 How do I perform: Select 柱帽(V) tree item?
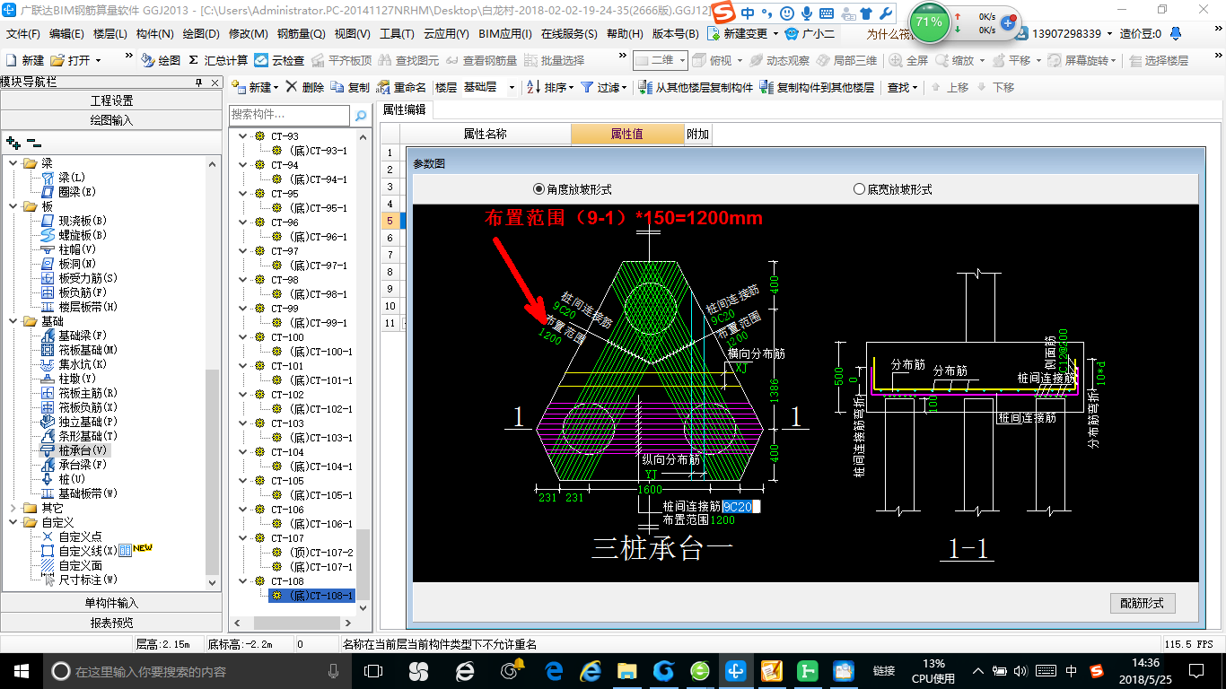tap(77, 249)
